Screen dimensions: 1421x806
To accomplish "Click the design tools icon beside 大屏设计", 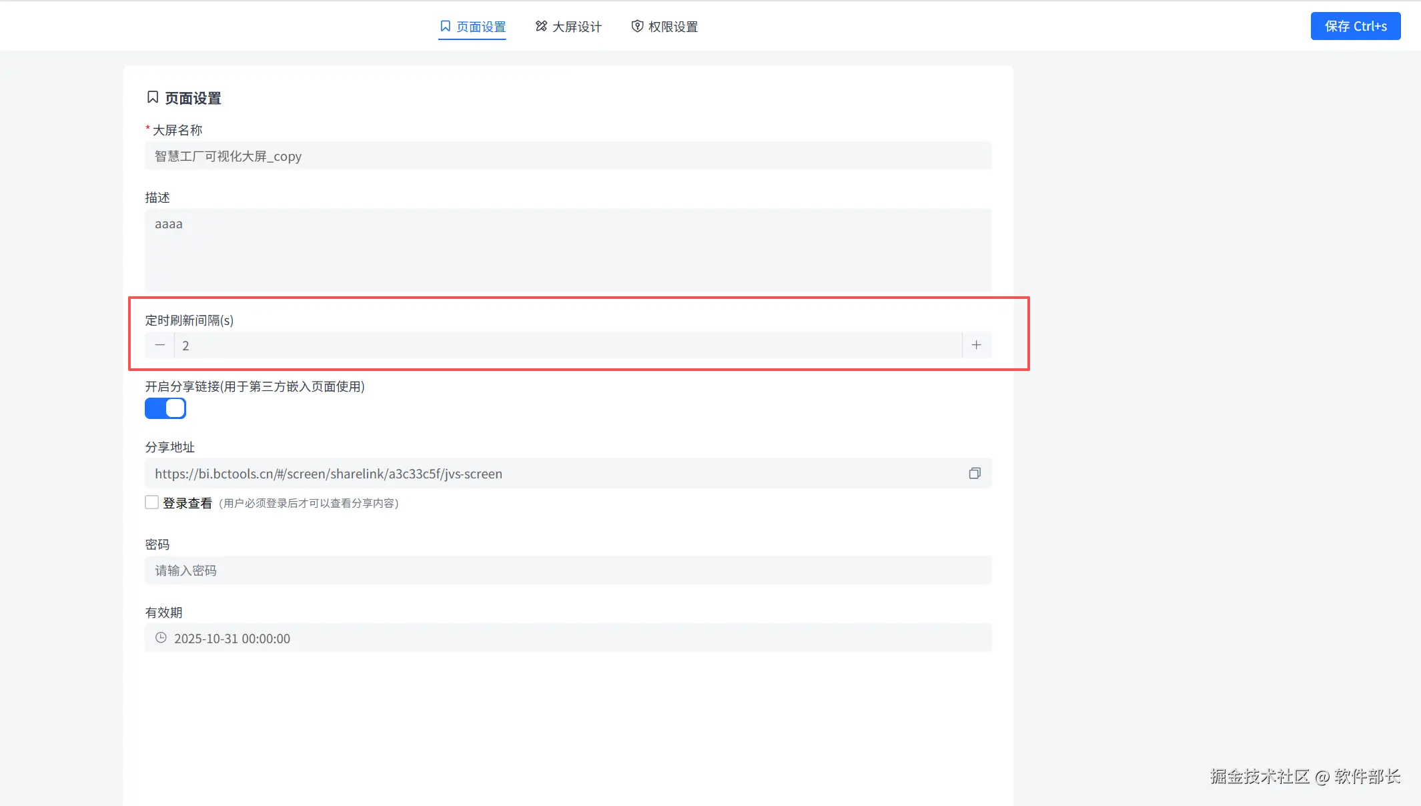I will [x=541, y=26].
